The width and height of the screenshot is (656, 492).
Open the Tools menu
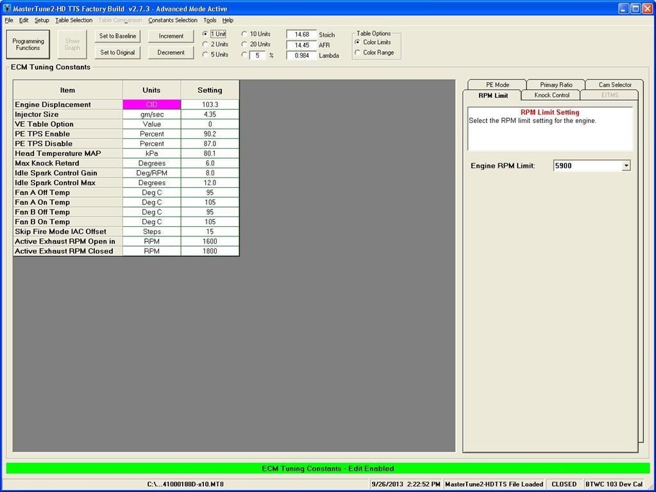coord(210,20)
